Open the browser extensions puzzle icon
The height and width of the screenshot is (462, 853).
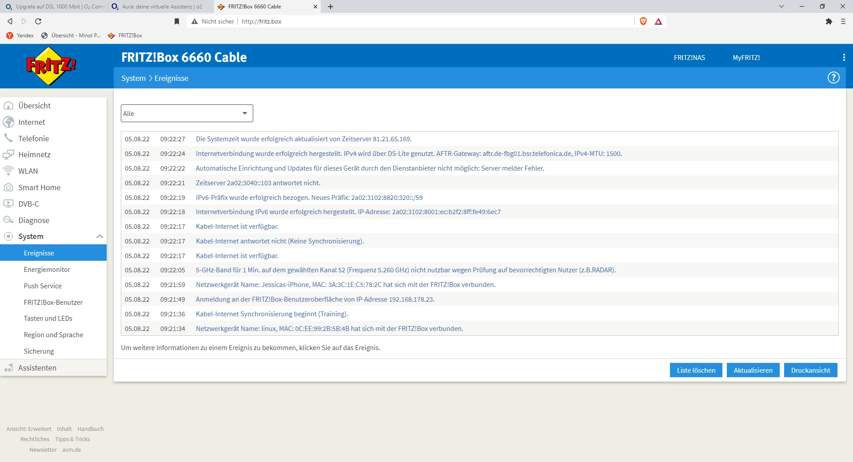(829, 21)
